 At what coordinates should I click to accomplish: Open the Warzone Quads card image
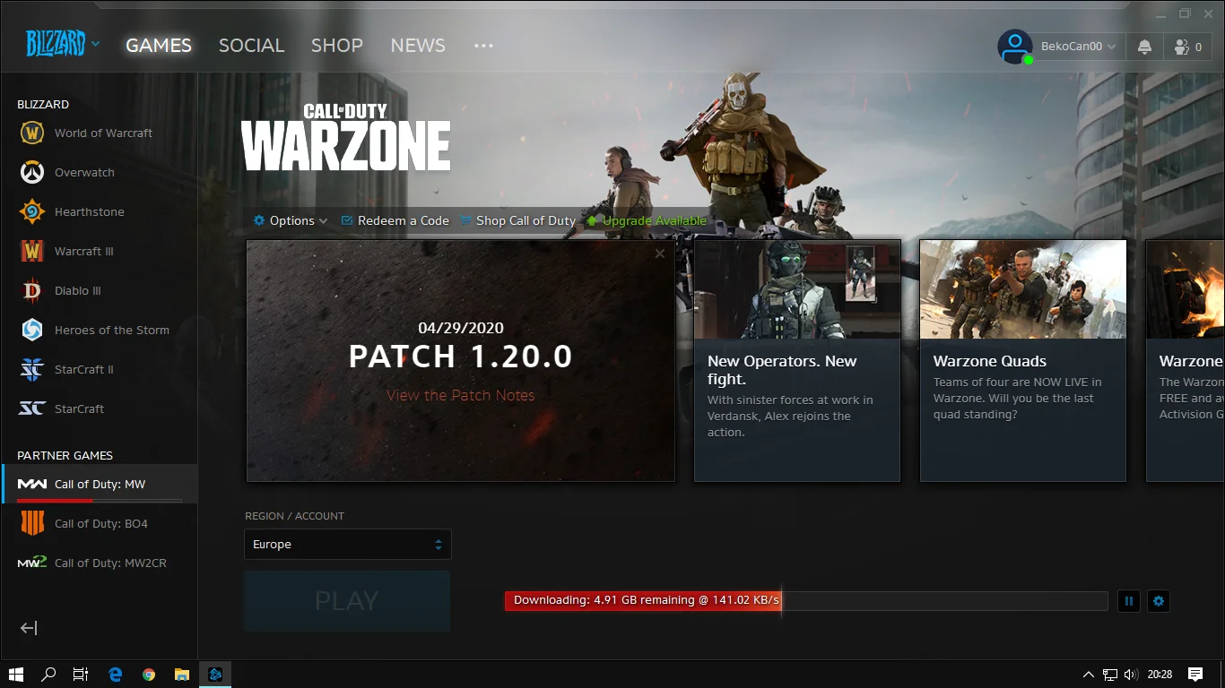[1023, 289]
